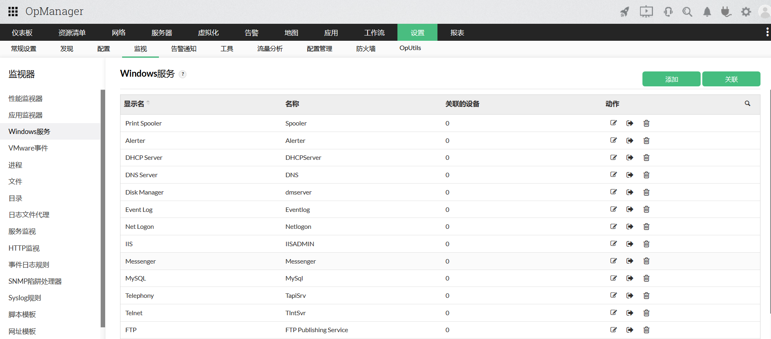Open the user profile avatar
The width and height of the screenshot is (771, 339).
coord(765,12)
